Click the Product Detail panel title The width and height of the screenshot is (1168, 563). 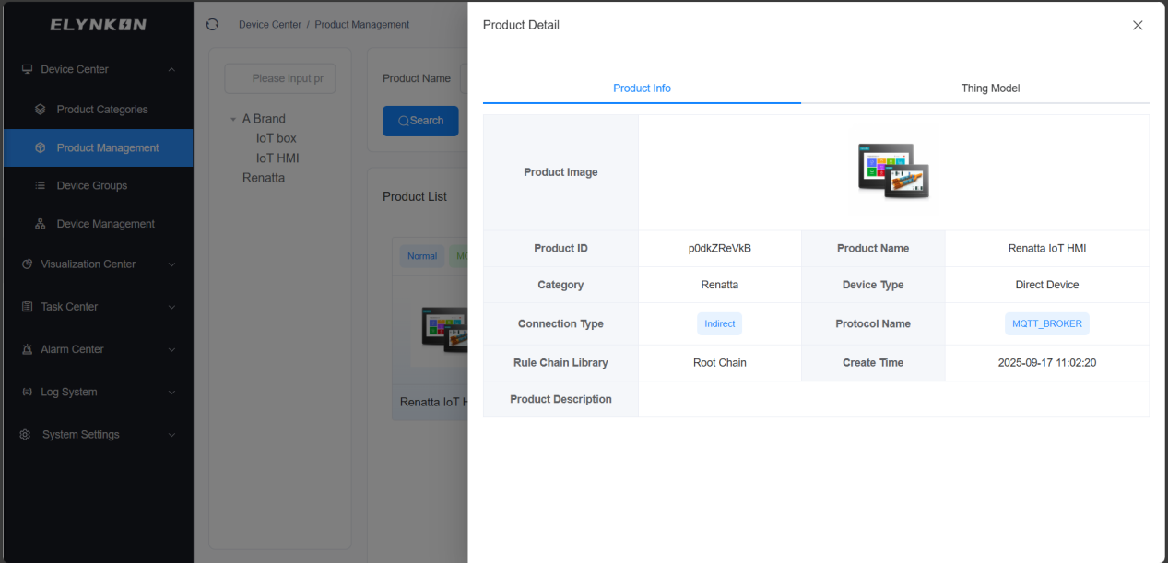click(x=521, y=25)
